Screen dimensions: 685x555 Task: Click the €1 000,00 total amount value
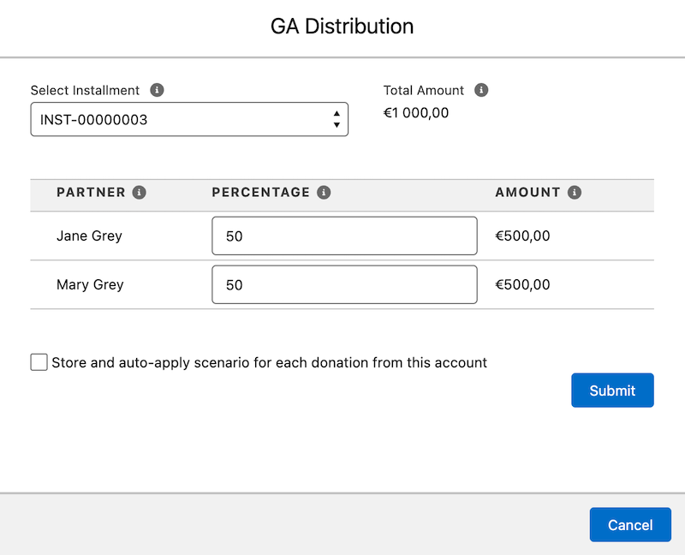pyautogui.click(x=416, y=113)
